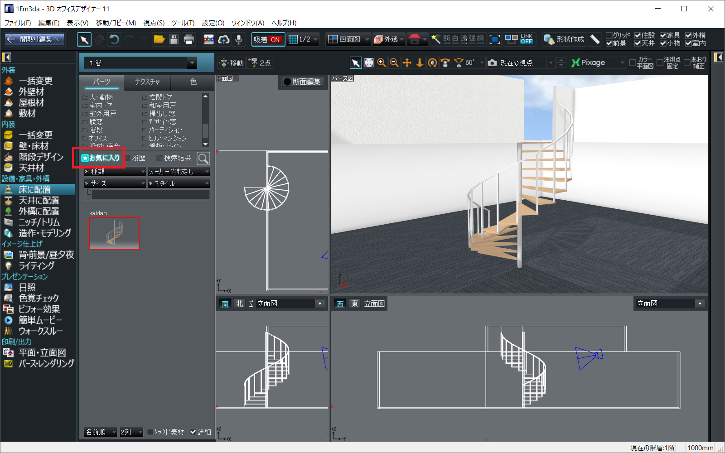Click the undo arrow icon

click(114, 40)
